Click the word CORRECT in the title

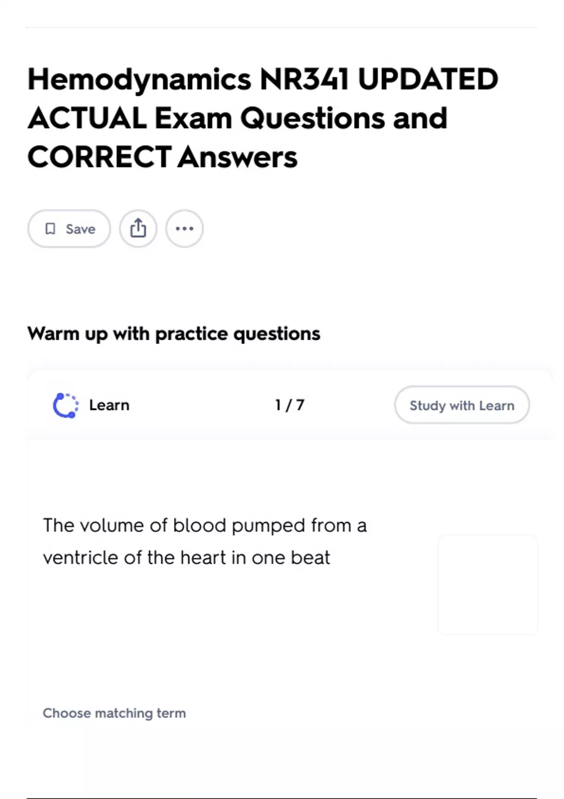pos(99,157)
